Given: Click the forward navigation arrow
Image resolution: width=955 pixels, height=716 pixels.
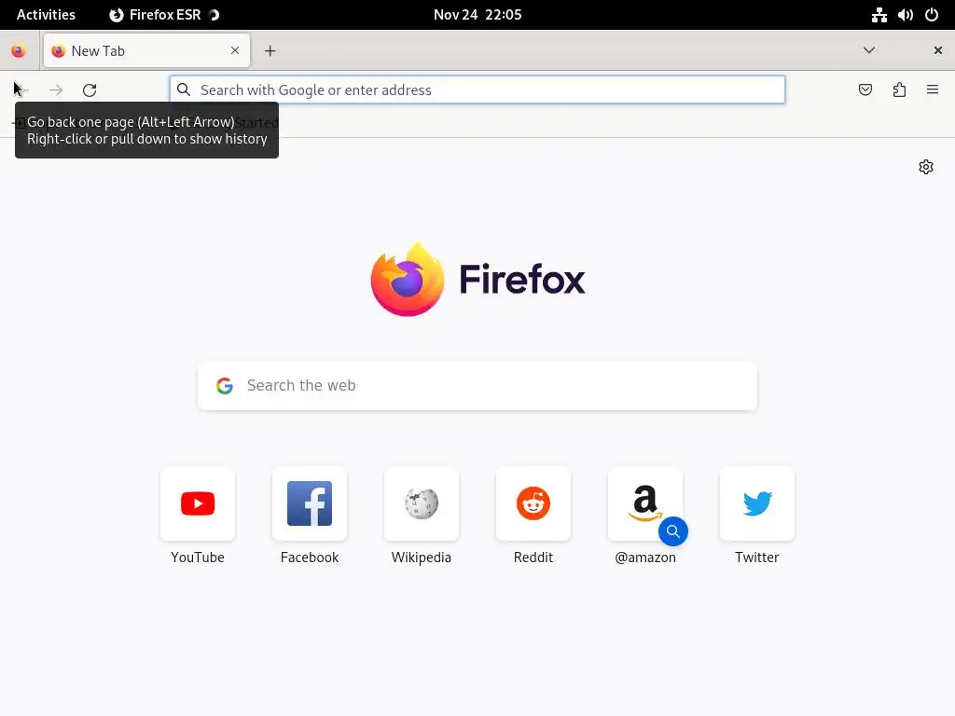Looking at the screenshot, I should coord(56,90).
